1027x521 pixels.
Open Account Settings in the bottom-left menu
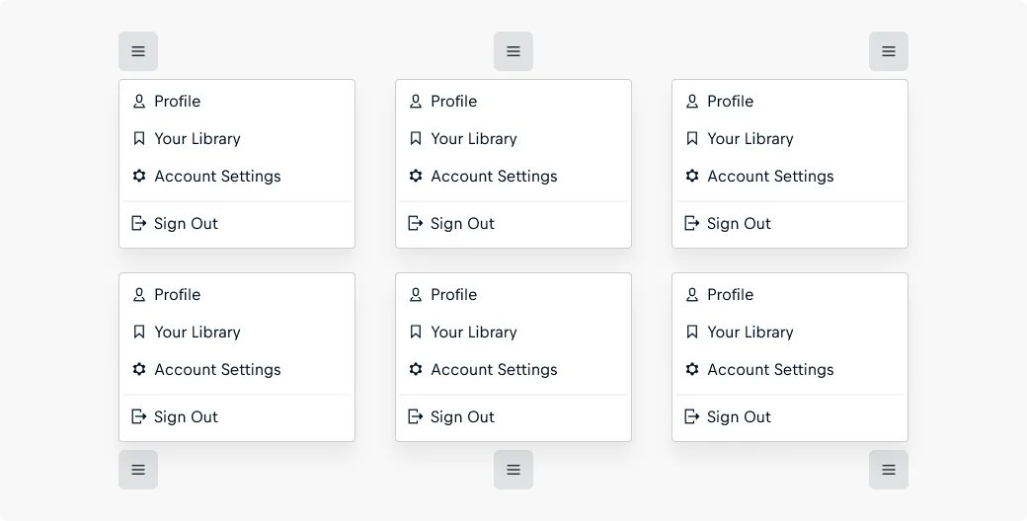237,369
